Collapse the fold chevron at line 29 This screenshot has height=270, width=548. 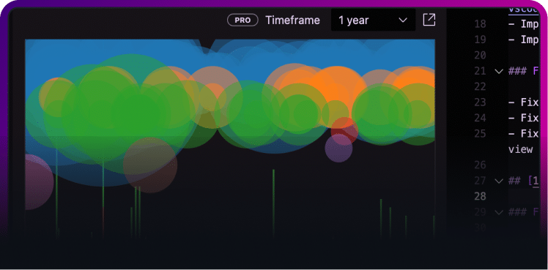tap(499, 212)
